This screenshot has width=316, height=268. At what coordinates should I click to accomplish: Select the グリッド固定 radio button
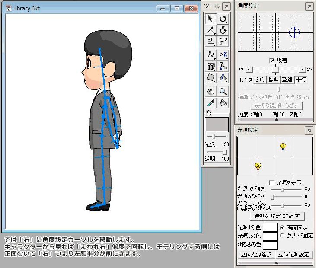click(283, 236)
